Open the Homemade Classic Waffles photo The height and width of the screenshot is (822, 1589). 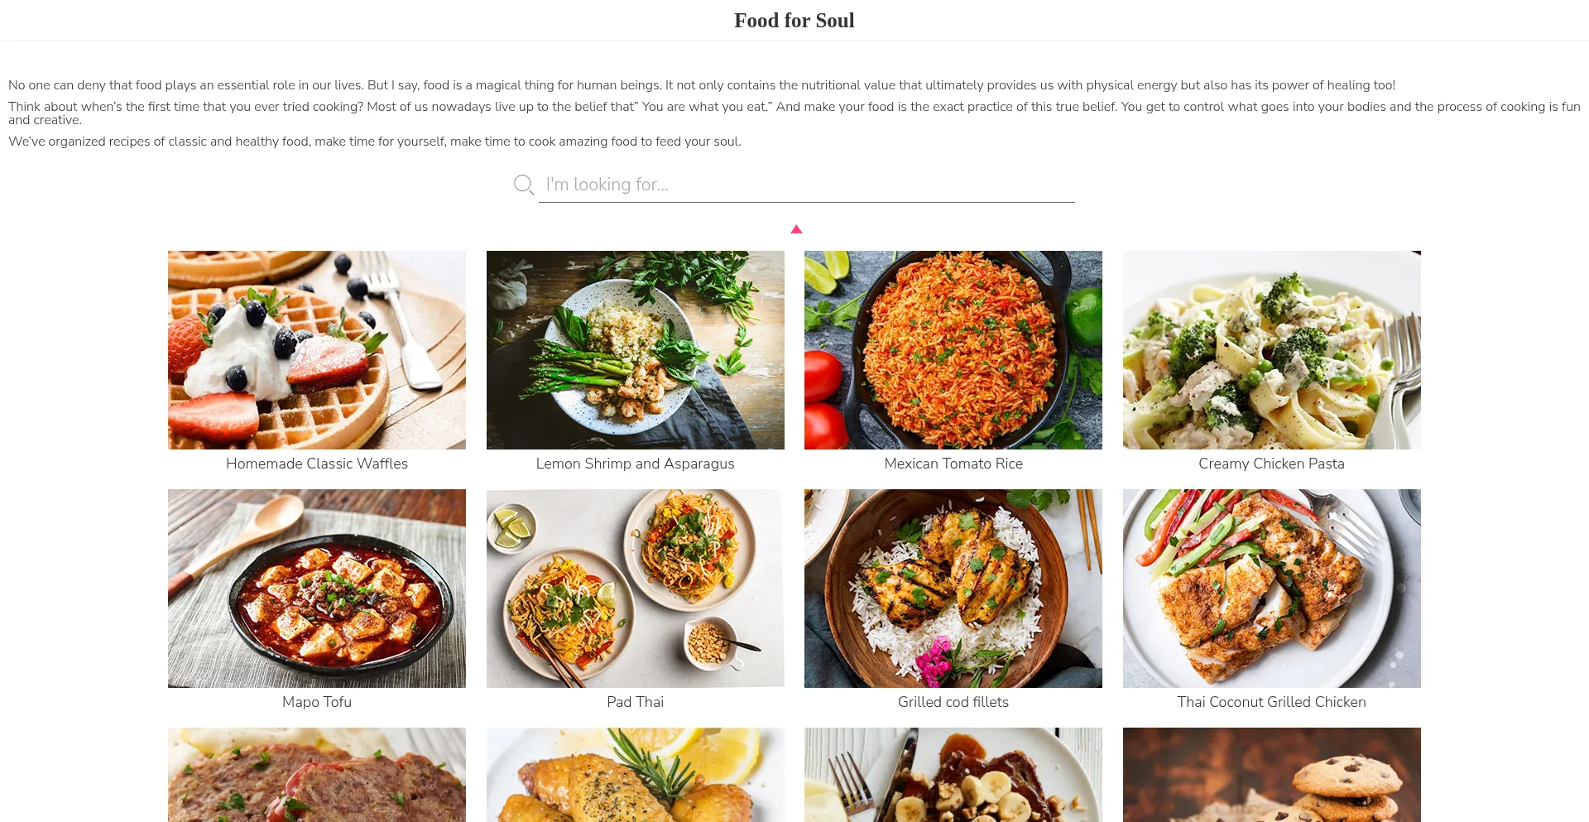(317, 350)
